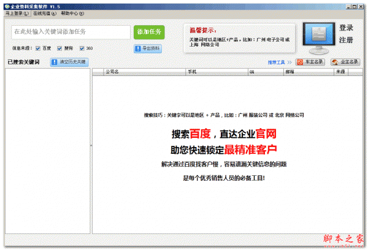Click the app icon in title bar
Viewport: 368px width, 250px height.
point(7,7)
